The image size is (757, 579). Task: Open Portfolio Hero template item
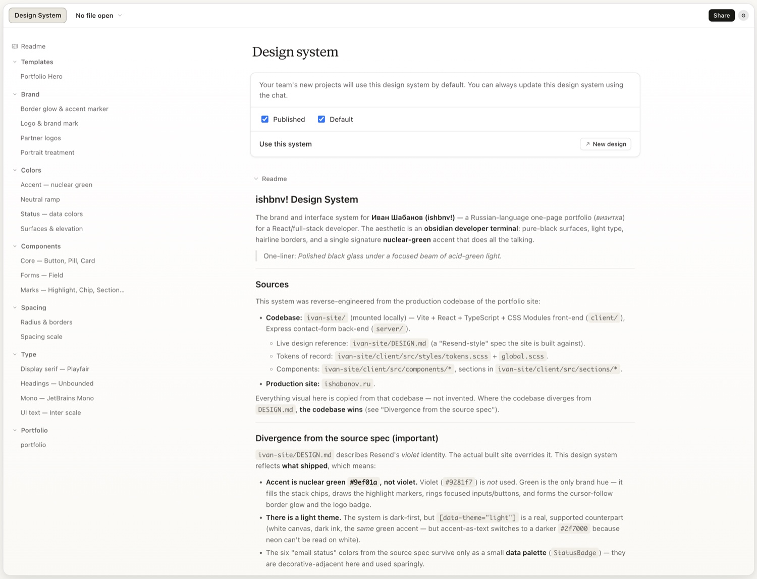click(x=41, y=77)
